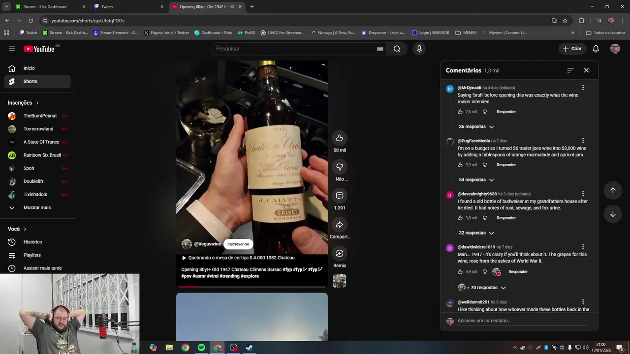Expand the 54 respostas replies

pyautogui.click(x=476, y=179)
